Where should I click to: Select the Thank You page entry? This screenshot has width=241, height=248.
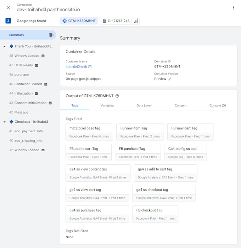pos(32,46)
